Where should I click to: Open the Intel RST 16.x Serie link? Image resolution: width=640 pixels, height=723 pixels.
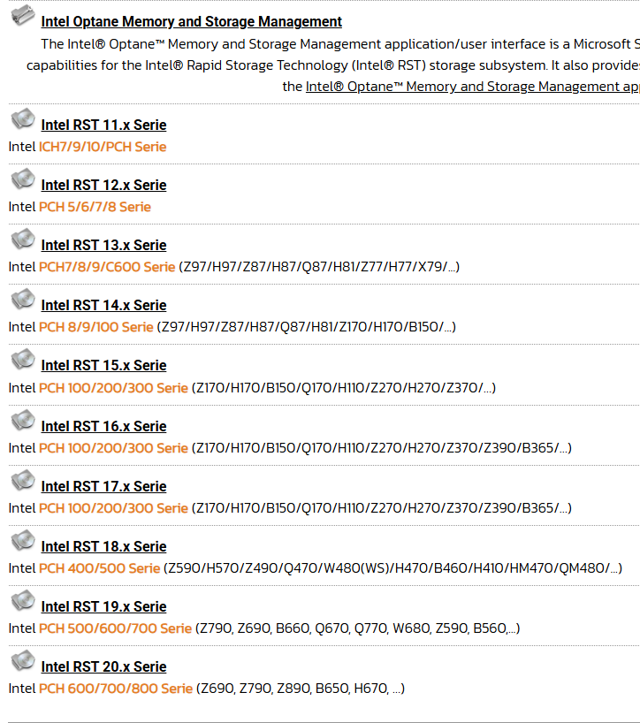[x=103, y=427]
